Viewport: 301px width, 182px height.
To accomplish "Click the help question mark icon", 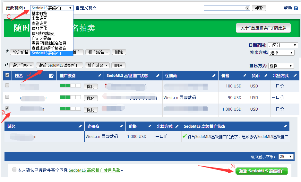I will pyautogui.click(x=296, y=8).
